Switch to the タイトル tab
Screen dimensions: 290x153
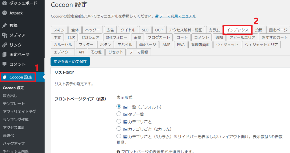coord(128,30)
